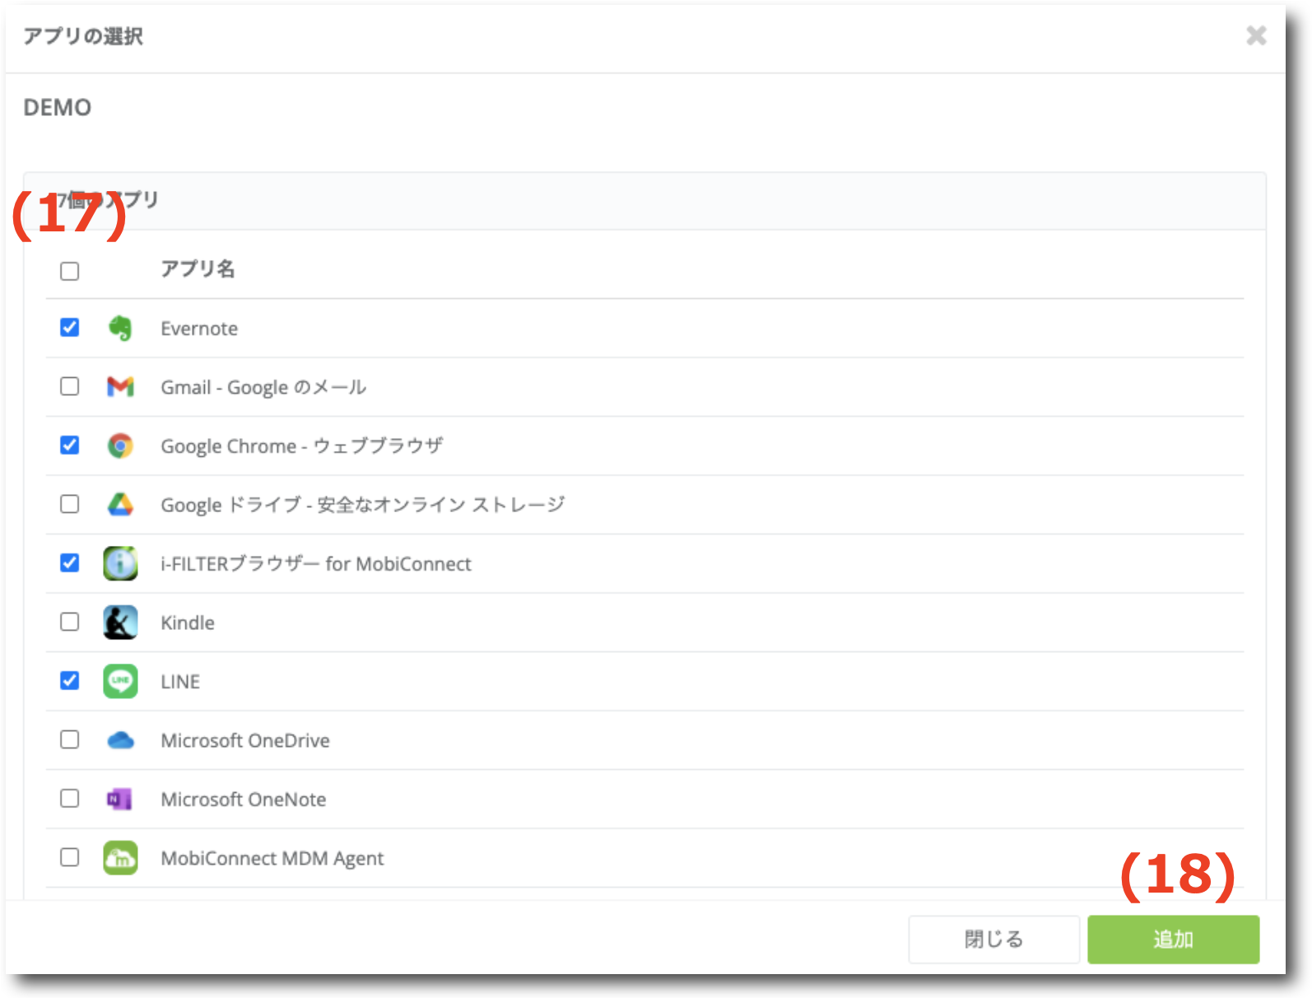Check the Microsoft OneDrive checkbox
This screenshot has width=1312, height=998.
[x=70, y=739]
